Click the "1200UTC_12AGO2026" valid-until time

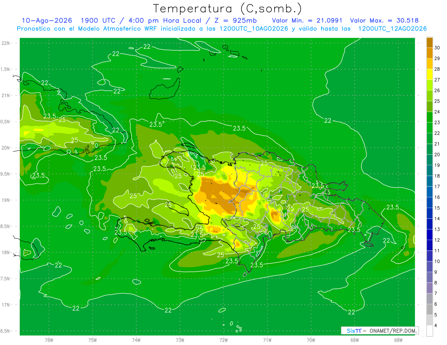(x=392, y=29)
